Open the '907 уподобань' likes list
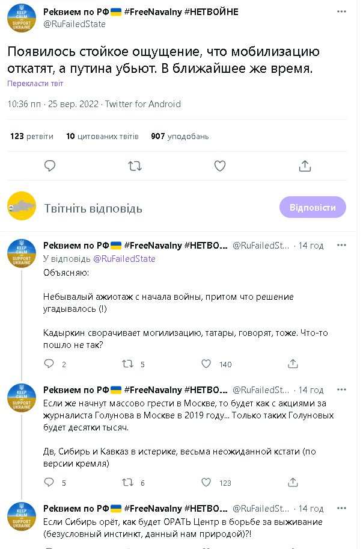This screenshot has width=363, height=549. [180, 137]
